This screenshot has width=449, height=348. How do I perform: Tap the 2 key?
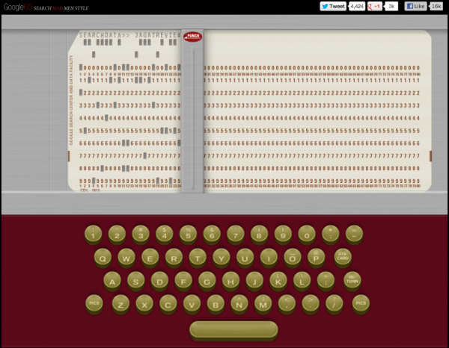tap(117, 234)
